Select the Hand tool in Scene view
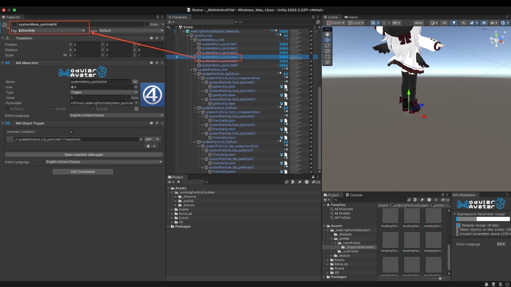Viewport: 511px width, 287px height. coord(327,34)
